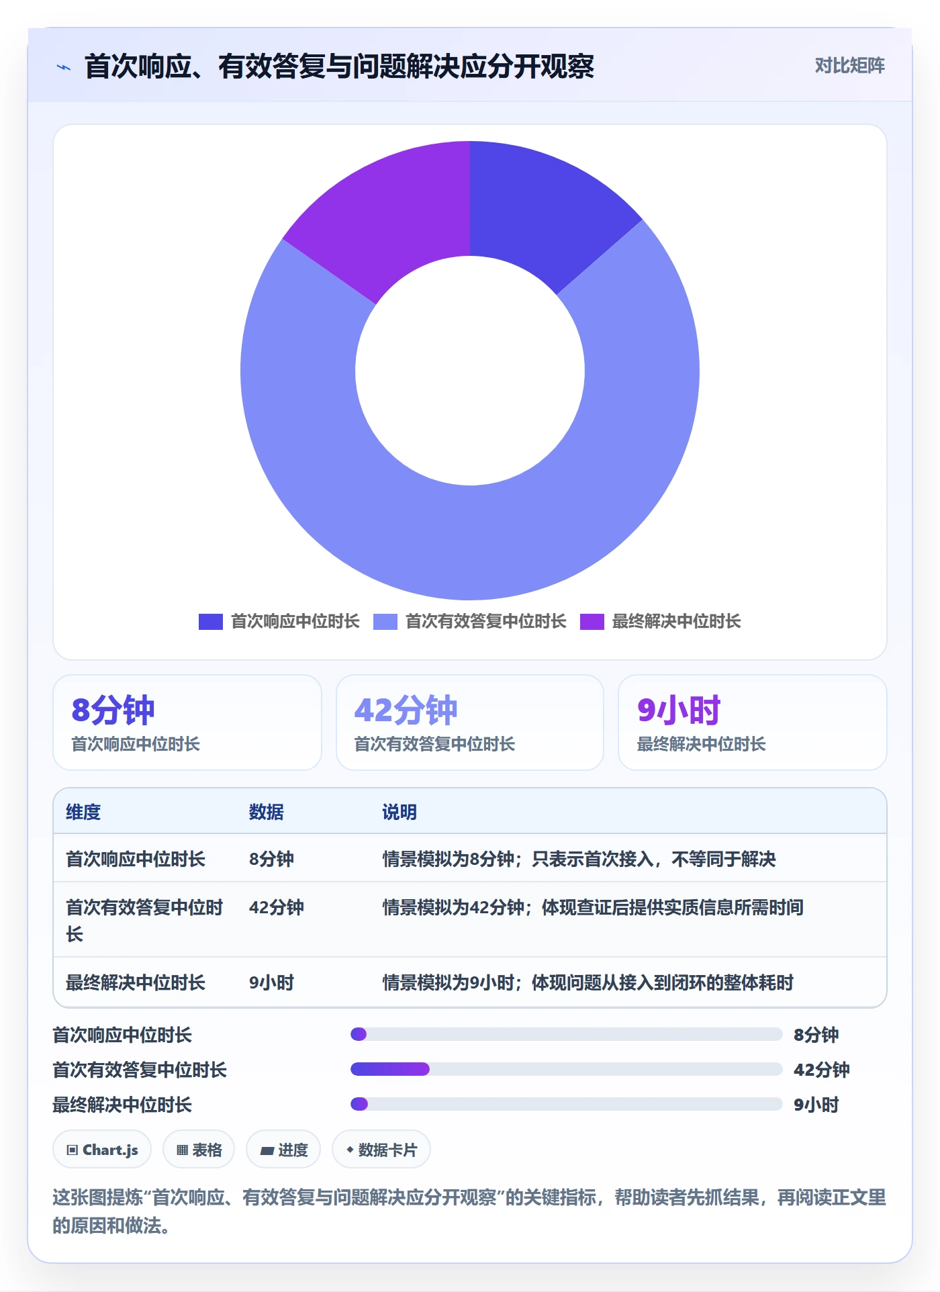The image size is (940, 1292).
Task: Toggle the 首次响应中位时长 legend swatch
Action: tap(210, 622)
